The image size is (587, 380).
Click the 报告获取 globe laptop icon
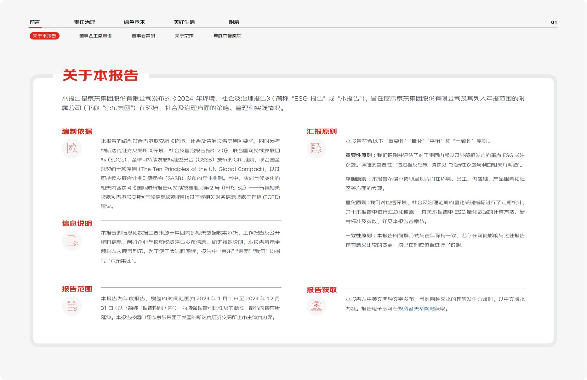[x=316, y=306]
